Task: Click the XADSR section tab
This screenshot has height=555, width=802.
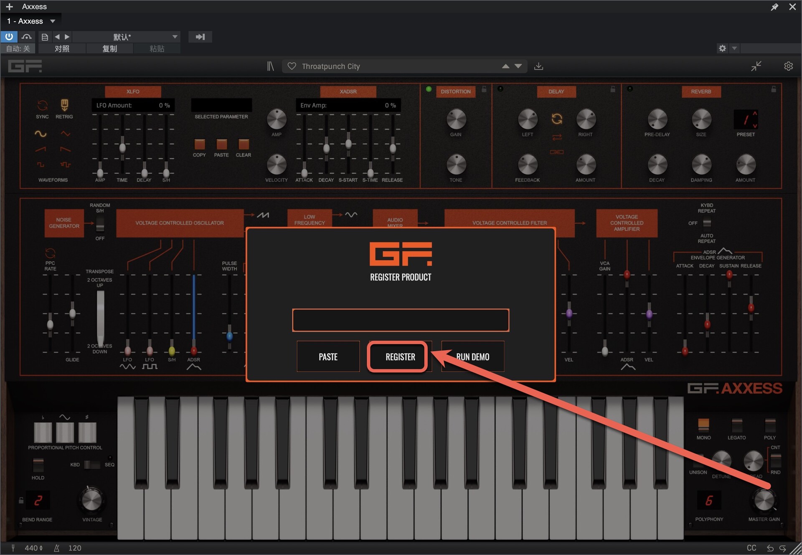Action: coord(348,92)
